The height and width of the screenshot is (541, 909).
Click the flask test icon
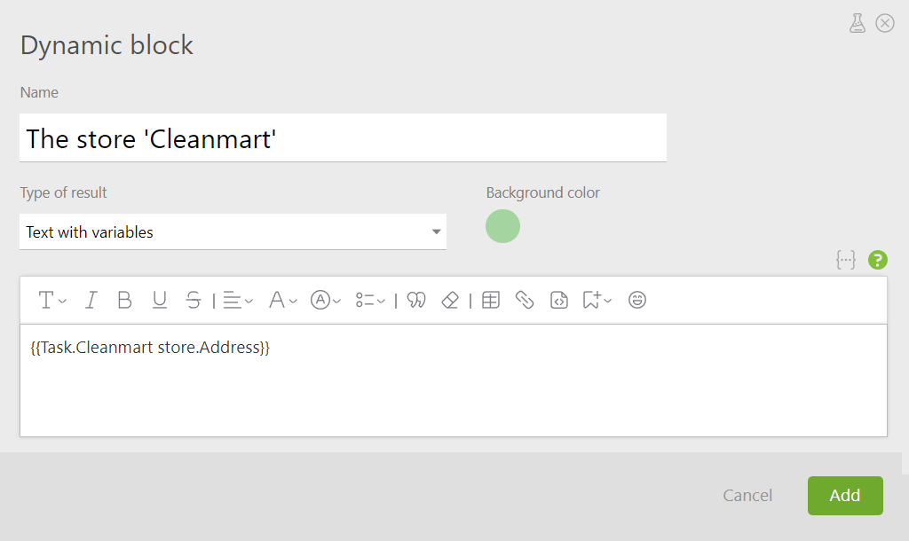[x=858, y=23]
